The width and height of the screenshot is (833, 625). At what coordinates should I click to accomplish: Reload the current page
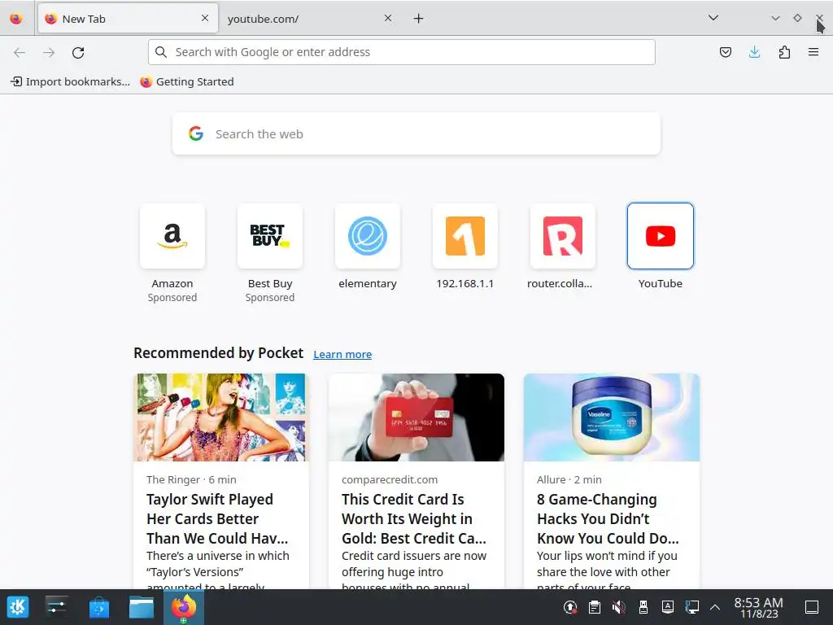click(78, 52)
